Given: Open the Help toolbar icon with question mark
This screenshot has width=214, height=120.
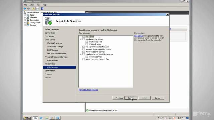Looking at the screenshot, I should [42, 9].
